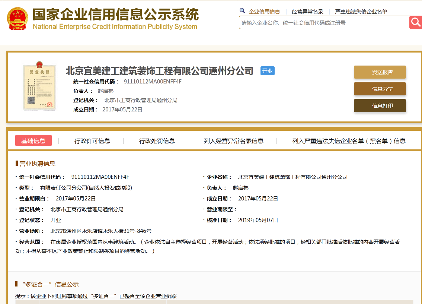Click the red search magnifier button
Screen dimensions: 422x304
pyautogui.click(x=416, y=22)
